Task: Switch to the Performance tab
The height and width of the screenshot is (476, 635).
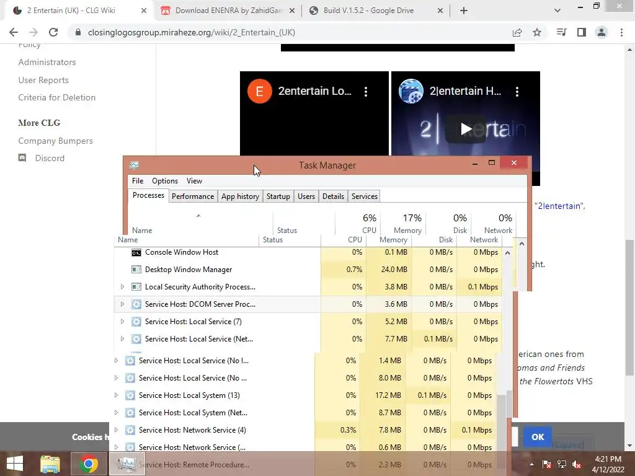Action: (x=193, y=196)
